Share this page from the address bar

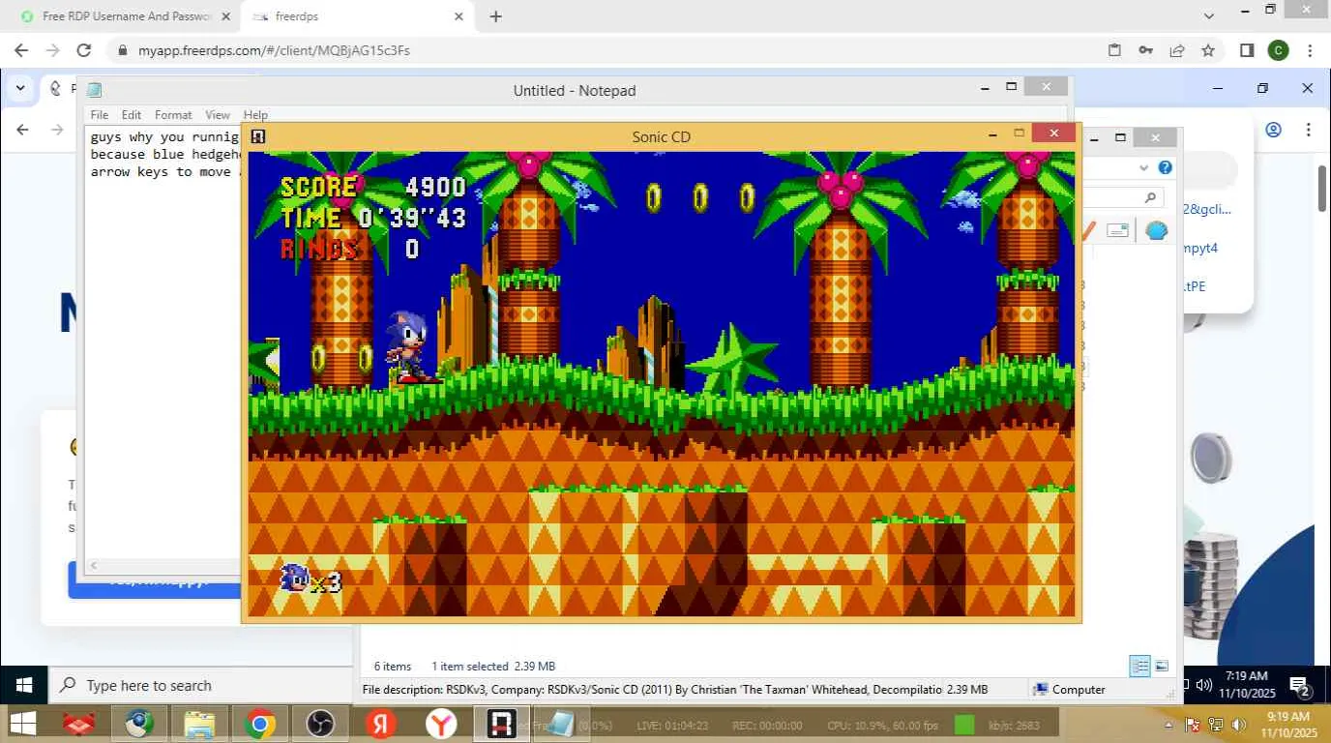(x=1177, y=50)
